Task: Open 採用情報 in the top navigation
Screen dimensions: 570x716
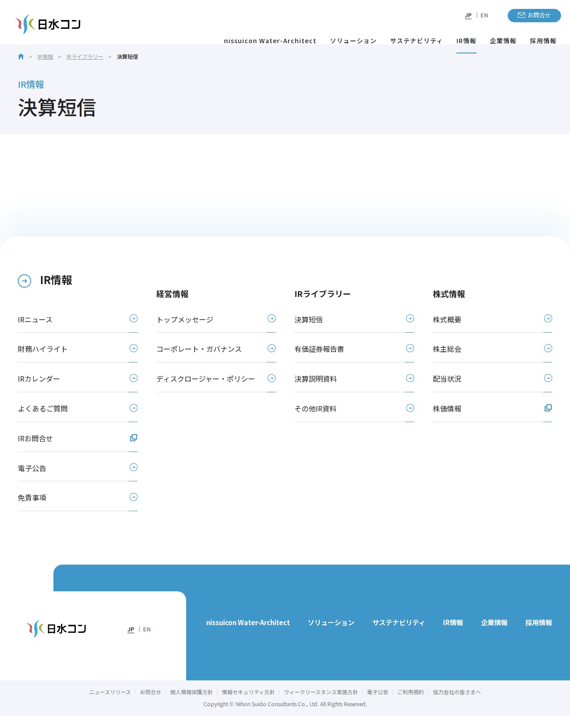Action: point(543,41)
